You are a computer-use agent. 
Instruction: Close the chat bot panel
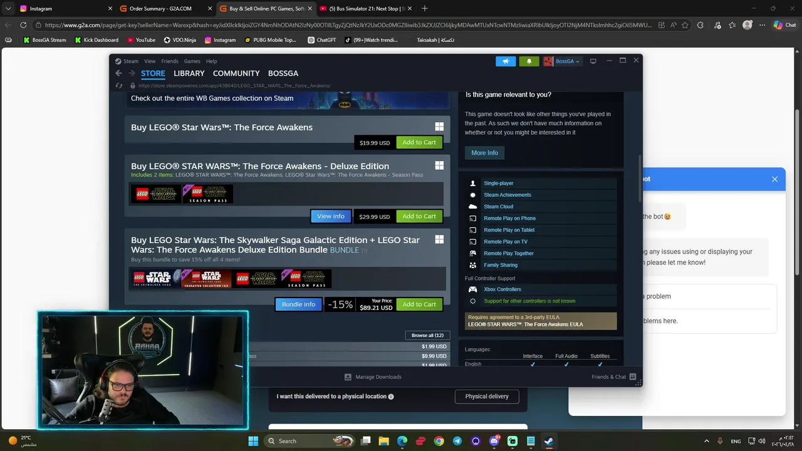[x=774, y=179]
